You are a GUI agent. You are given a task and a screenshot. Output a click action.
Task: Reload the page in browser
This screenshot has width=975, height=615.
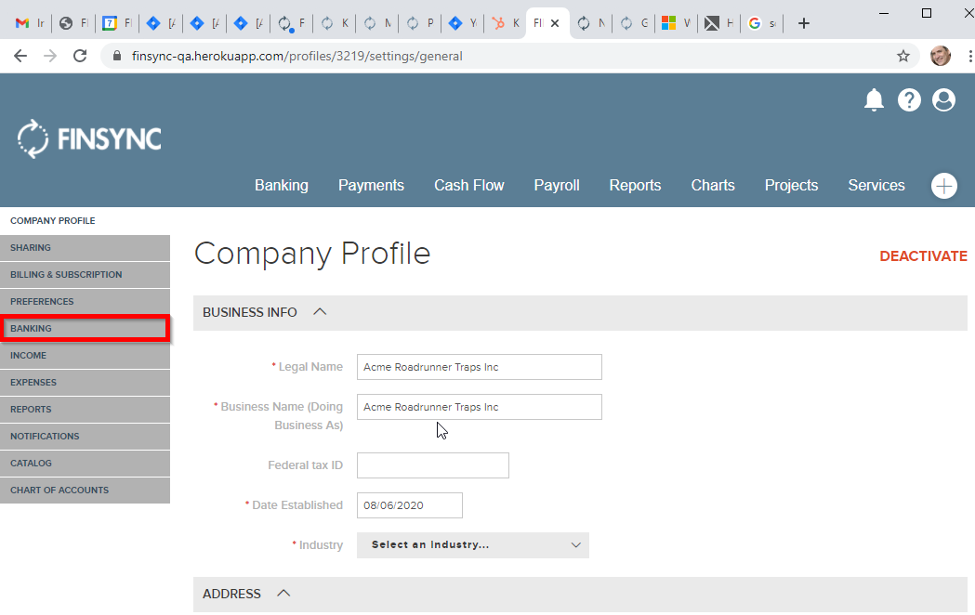point(80,56)
